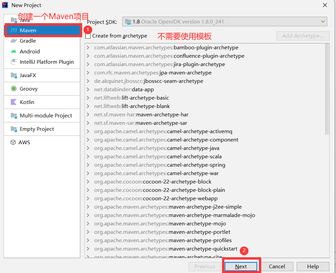This screenshot has width=336, height=273.
Task: Click the Android robot icon
Action: click(14, 51)
